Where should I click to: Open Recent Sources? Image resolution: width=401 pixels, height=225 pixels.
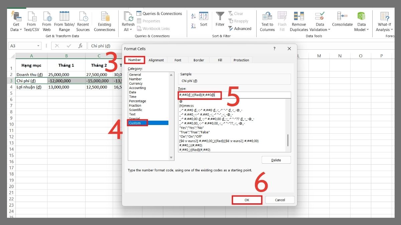coord(83,21)
